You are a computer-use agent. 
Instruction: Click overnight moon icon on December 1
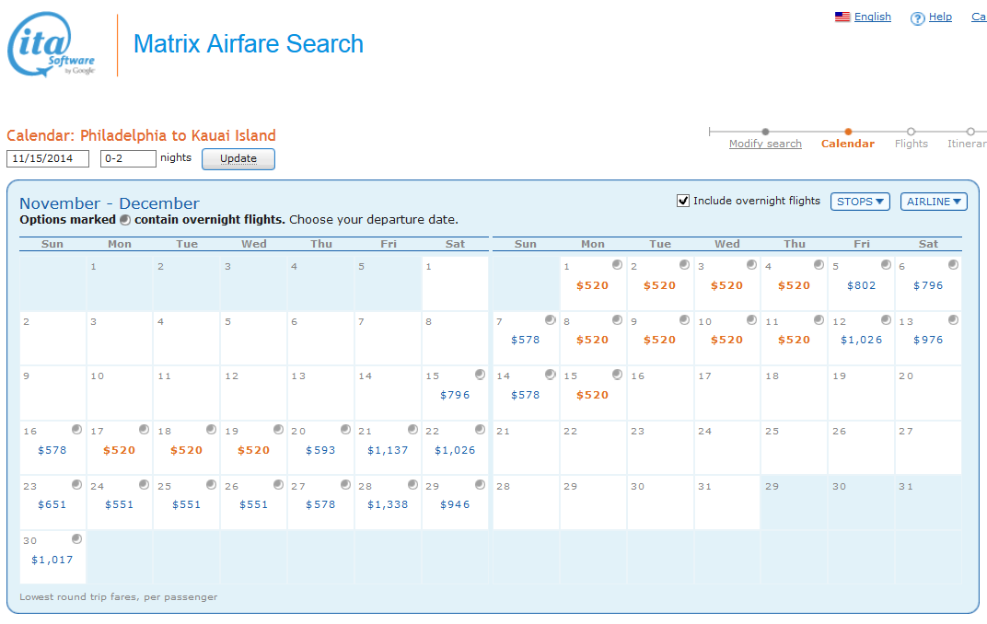(617, 265)
